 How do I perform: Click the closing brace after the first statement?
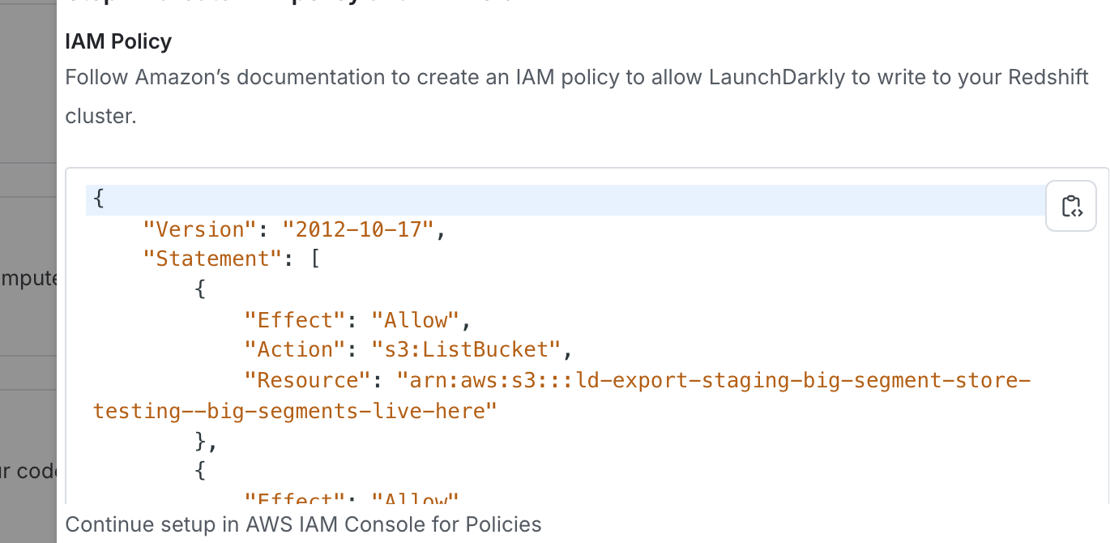click(x=199, y=440)
